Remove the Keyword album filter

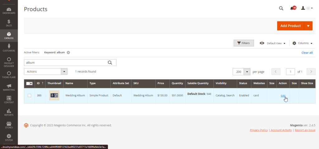click(x=68, y=53)
